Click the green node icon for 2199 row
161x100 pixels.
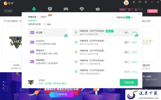[x=76, y=62]
